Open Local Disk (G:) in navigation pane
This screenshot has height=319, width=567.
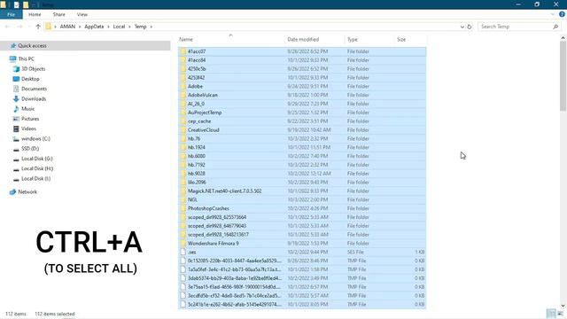37,159
